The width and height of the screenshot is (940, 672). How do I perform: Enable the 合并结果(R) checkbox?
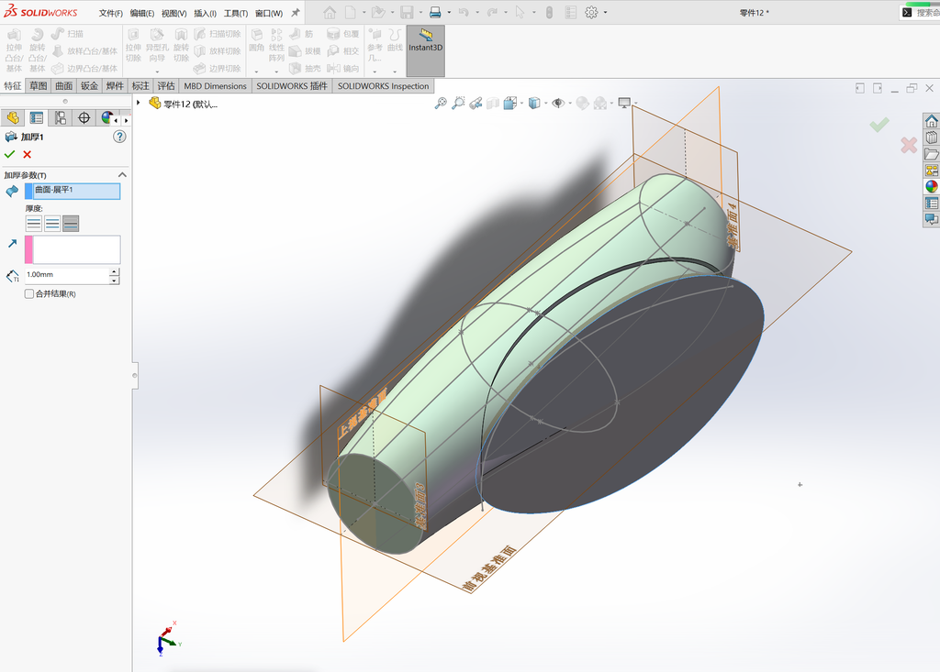point(28,293)
